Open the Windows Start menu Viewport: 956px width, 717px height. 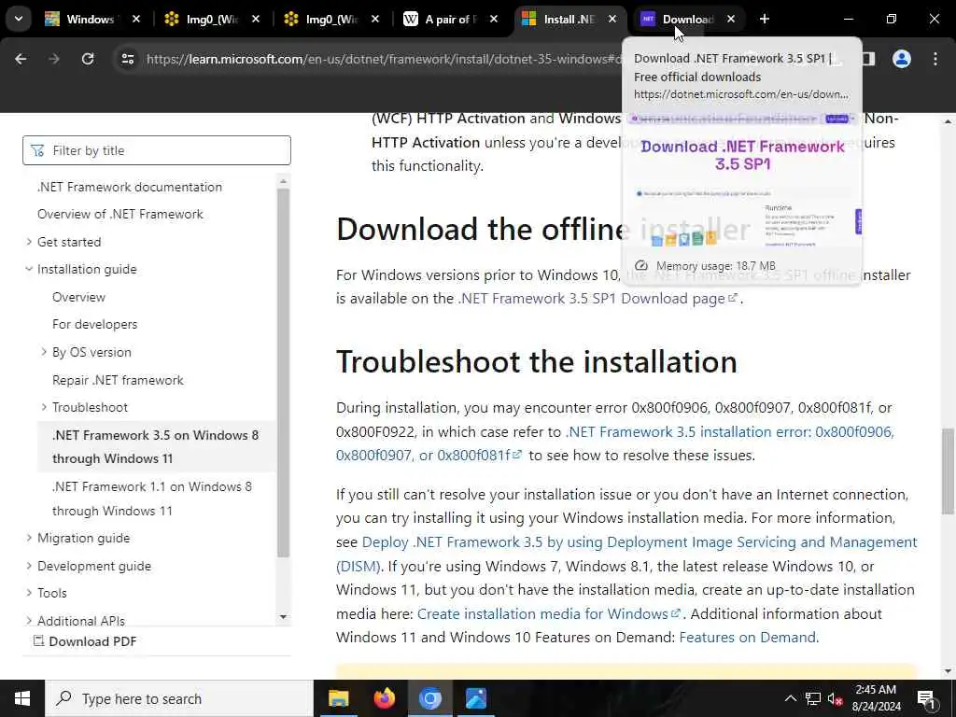click(x=22, y=698)
